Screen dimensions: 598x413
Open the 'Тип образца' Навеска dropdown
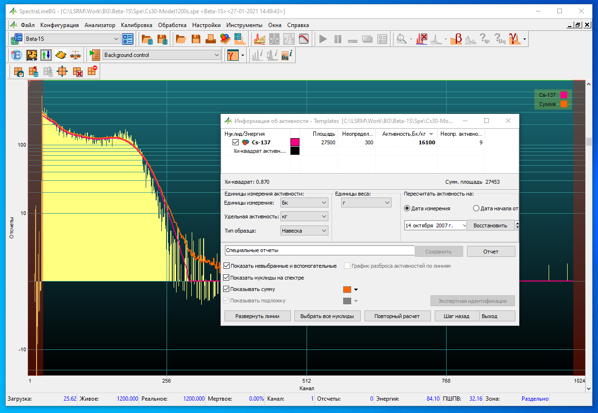coord(305,231)
